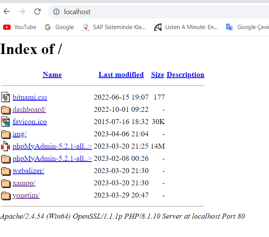269x237 pixels.
Task: Click the text file icon beside bitnami.css
Action: coord(5,97)
